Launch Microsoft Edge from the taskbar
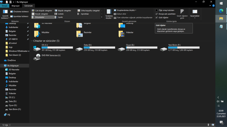227x127 pixels. (221, 11)
